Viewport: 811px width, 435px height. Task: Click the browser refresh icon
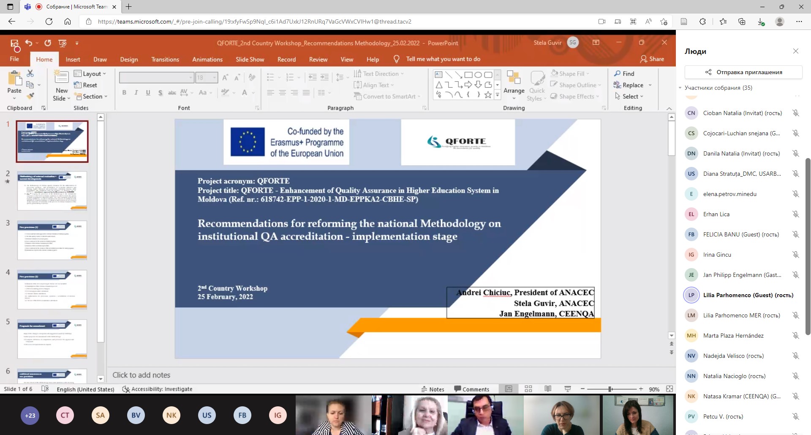[x=49, y=21]
